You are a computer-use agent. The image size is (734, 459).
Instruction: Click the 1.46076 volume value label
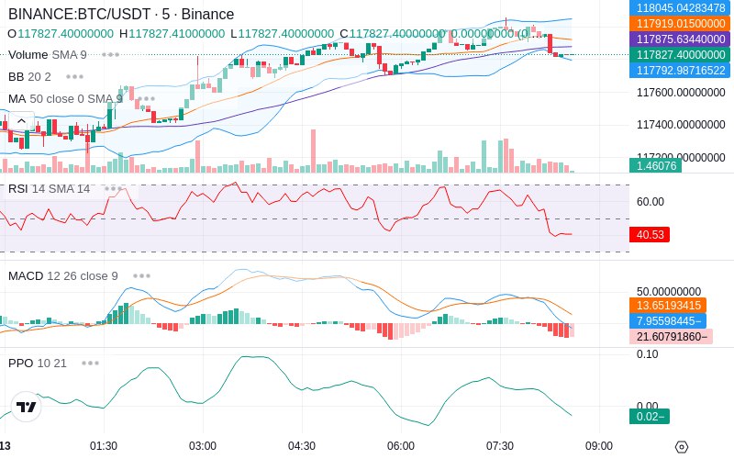[655, 165]
